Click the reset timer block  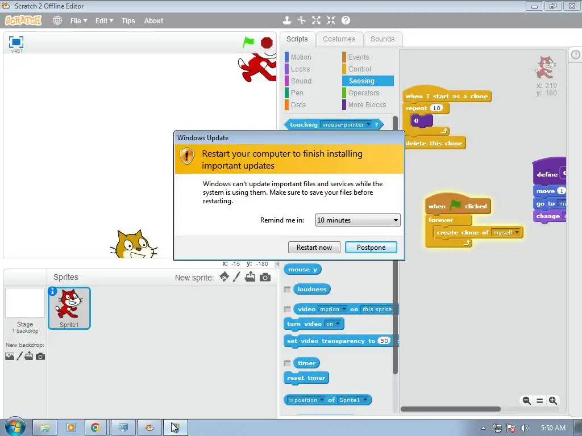tap(306, 378)
